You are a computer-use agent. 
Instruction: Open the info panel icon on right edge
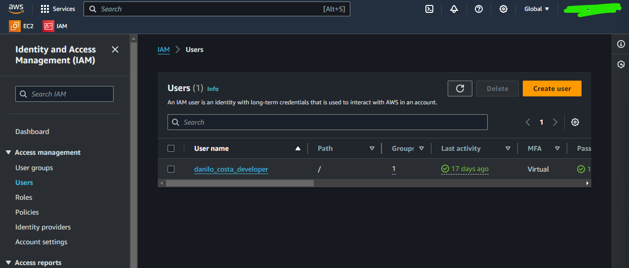pyautogui.click(x=621, y=44)
